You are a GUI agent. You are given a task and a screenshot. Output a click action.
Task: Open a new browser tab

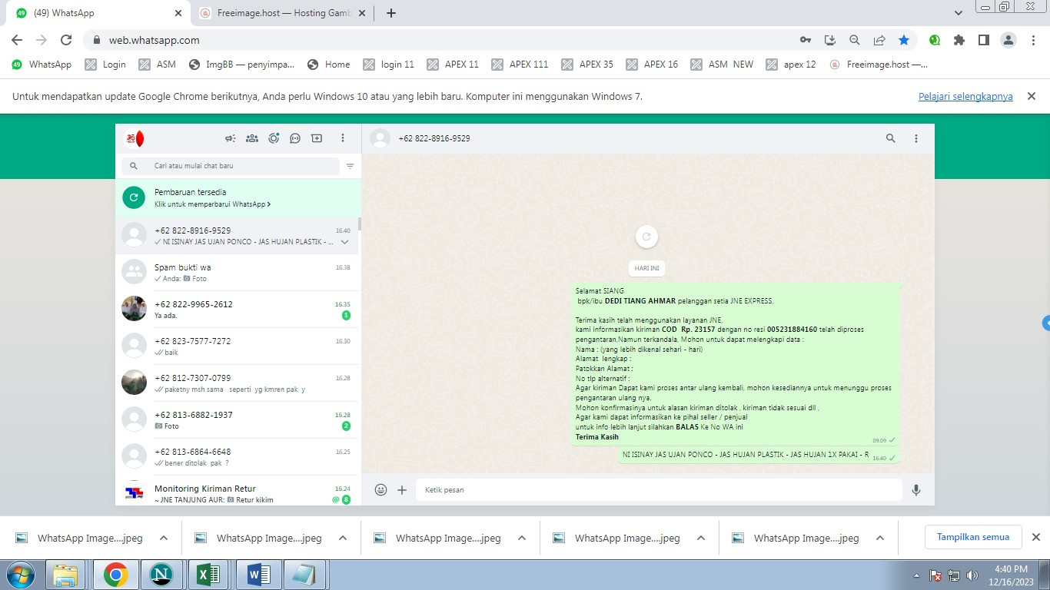(391, 13)
